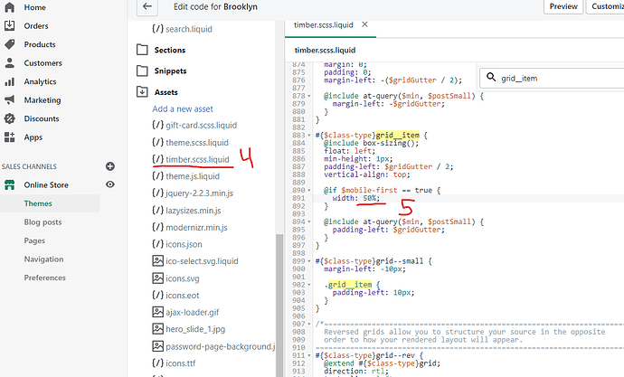The height and width of the screenshot is (377, 624).
Task: Open theme.js.liquid file
Action: tap(193, 176)
